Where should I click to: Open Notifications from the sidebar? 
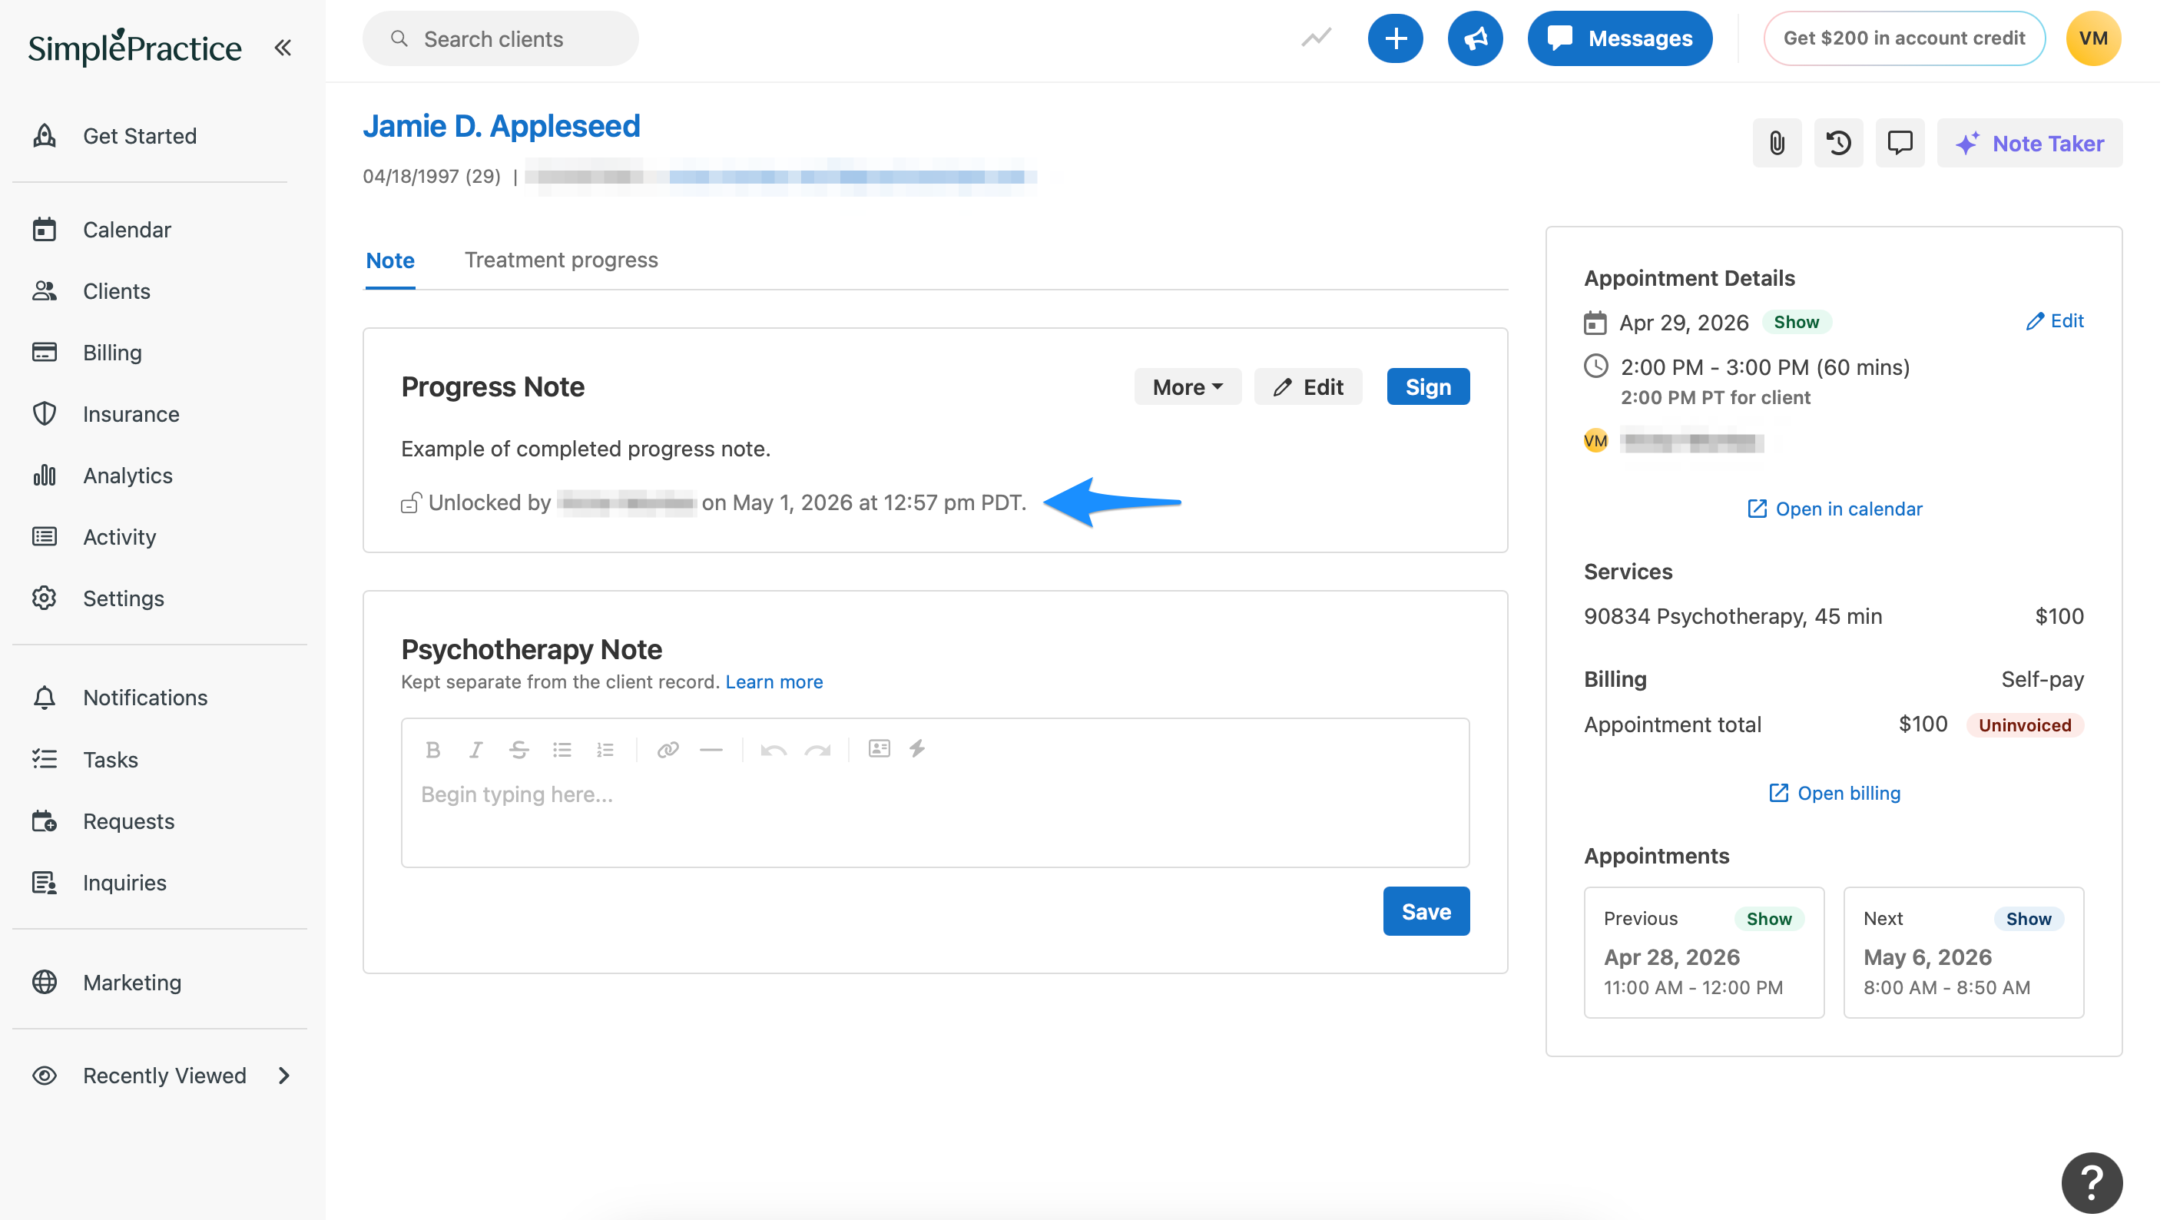(144, 698)
